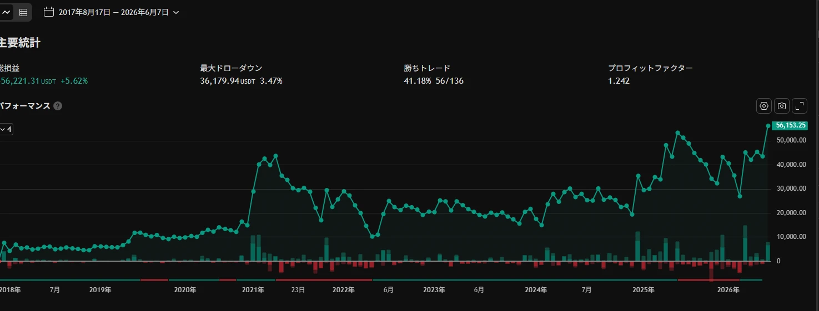Screen dimensions: 819x311
Task: Click the 2025年 time axis label
Action: (643, 290)
